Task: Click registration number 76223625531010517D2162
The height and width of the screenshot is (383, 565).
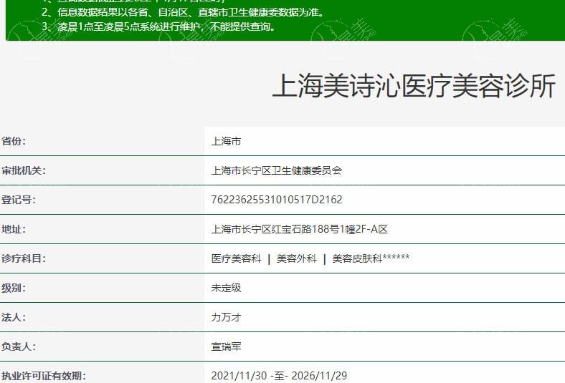Action: point(276,200)
